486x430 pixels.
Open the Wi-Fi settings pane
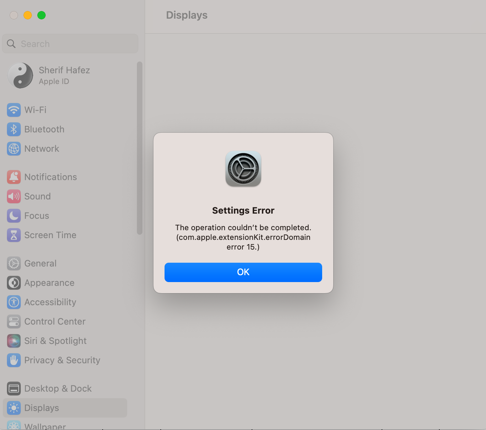pos(65,110)
